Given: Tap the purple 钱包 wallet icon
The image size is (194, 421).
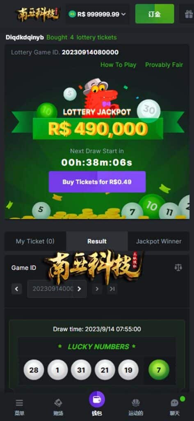Looking at the screenshot, I should (x=97, y=399).
